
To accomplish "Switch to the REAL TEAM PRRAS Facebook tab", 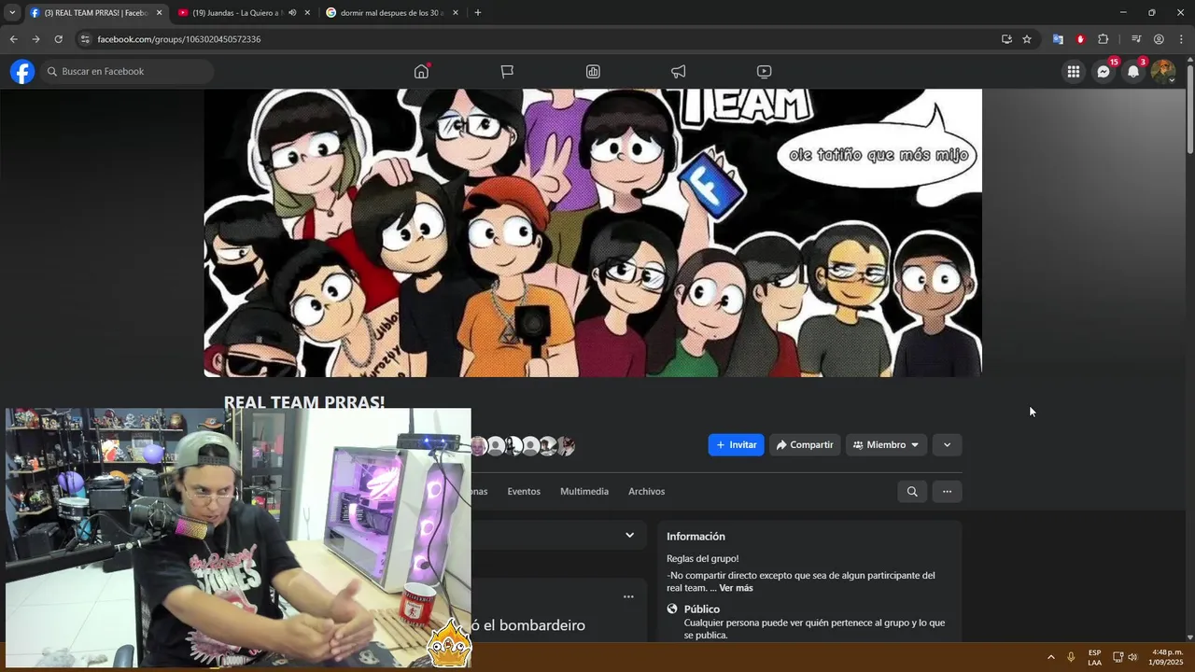I will [95, 13].
